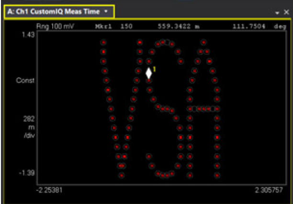Click the white diamond marker 1
The image size is (293, 204).
149,73
